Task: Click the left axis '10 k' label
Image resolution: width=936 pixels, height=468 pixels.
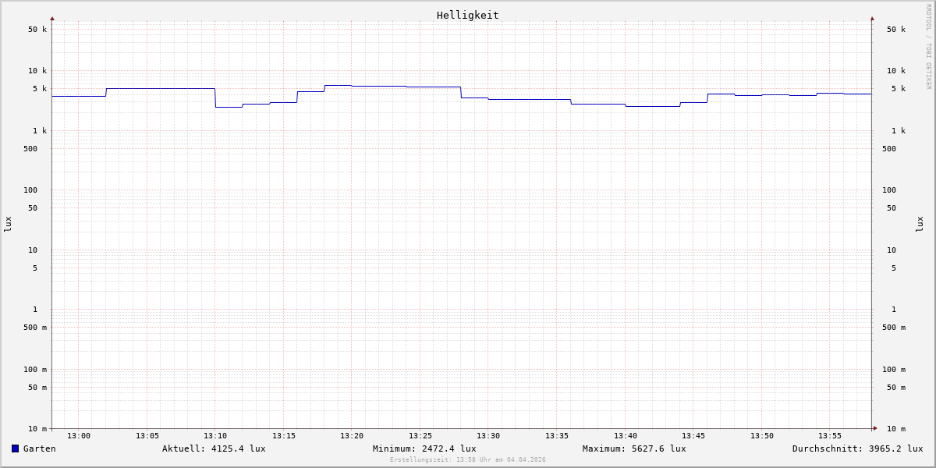Action: pos(37,71)
